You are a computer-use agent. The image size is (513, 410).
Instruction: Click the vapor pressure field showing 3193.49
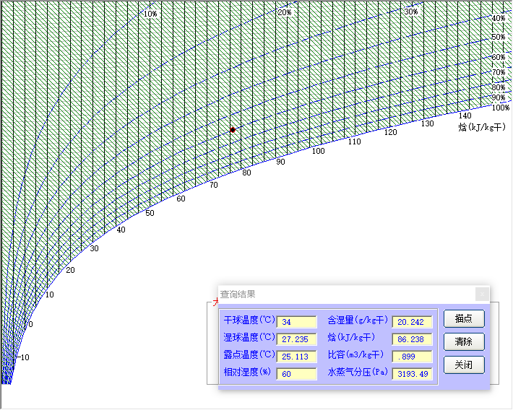412,373
